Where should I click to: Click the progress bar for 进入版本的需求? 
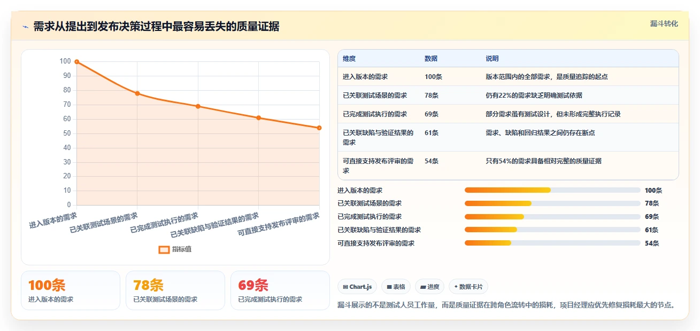point(552,190)
